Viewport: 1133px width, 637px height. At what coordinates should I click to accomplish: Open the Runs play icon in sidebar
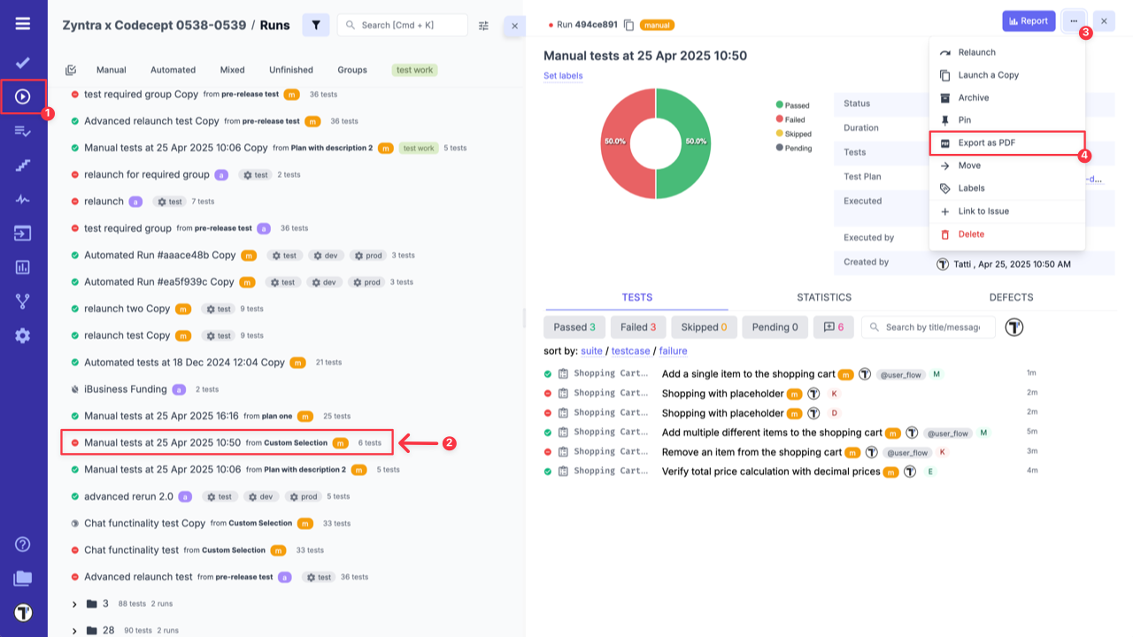click(x=23, y=96)
